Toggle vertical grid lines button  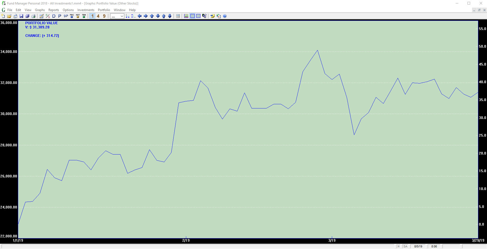coord(198,16)
